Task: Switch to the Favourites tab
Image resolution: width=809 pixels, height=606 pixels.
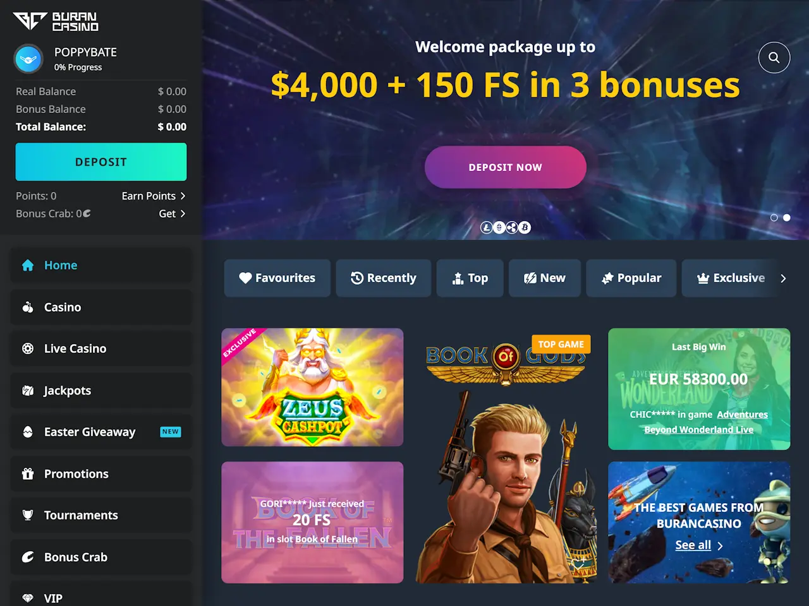Action: click(x=277, y=278)
